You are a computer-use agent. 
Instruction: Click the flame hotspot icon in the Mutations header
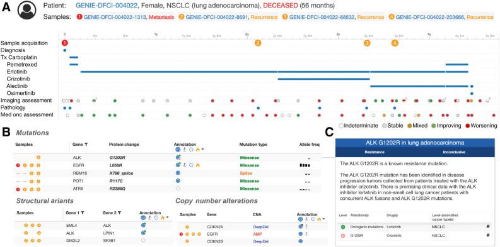(x=198, y=149)
